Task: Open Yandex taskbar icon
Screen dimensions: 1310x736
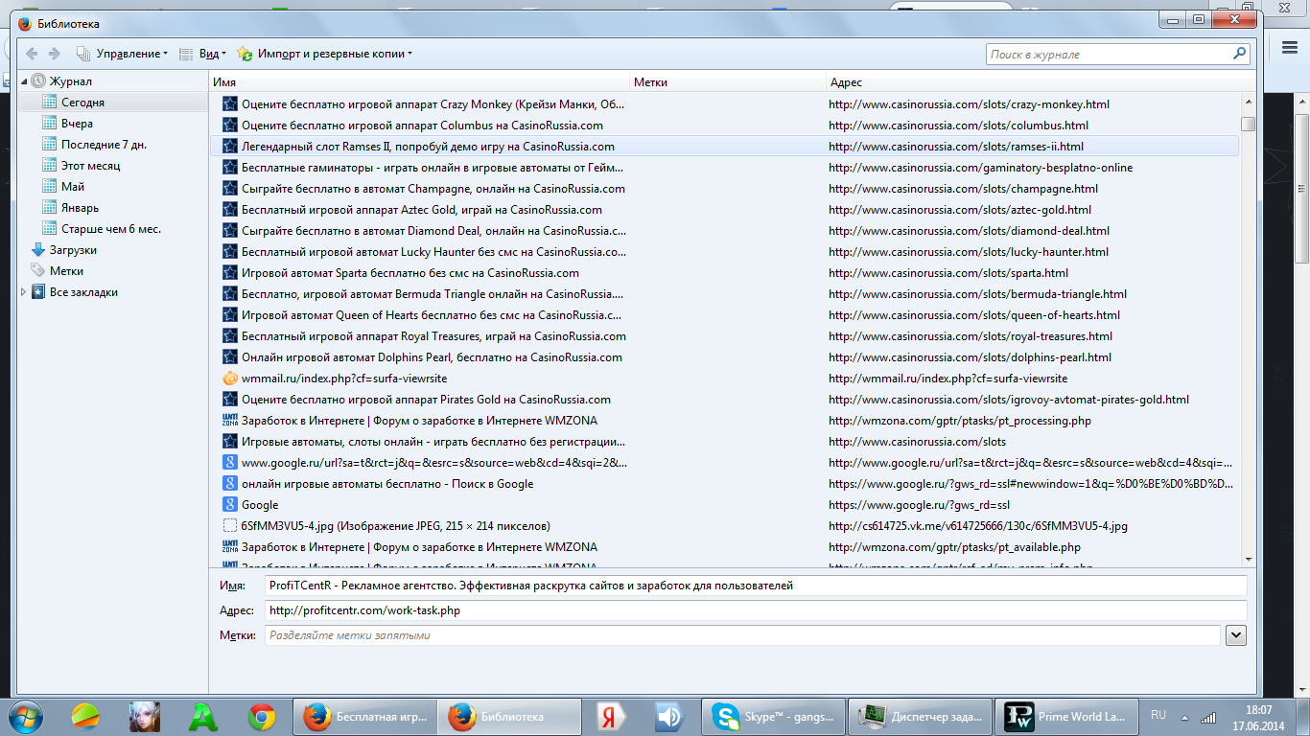Action: coord(611,716)
